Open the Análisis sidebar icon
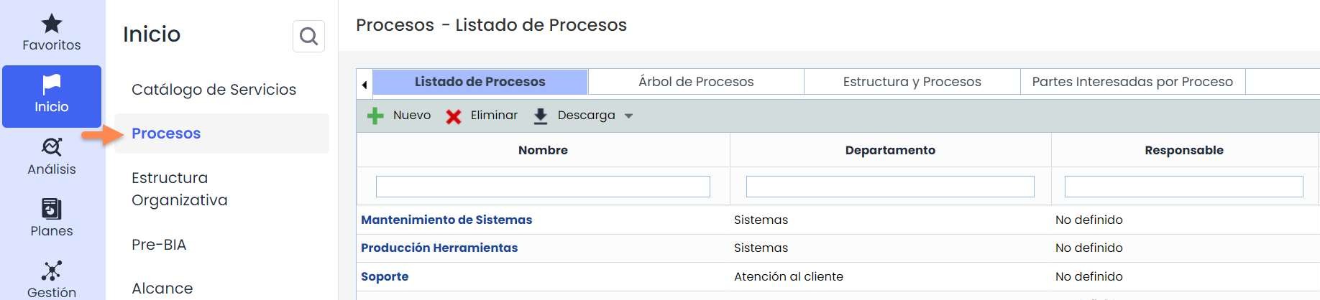1320x300 pixels. pos(52,147)
